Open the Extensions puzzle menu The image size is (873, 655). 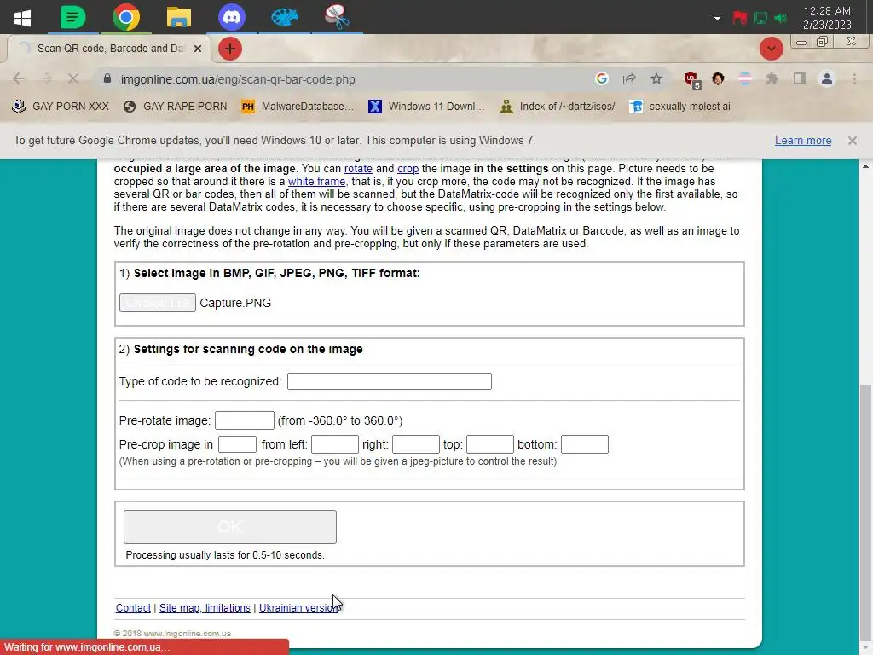pos(772,79)
